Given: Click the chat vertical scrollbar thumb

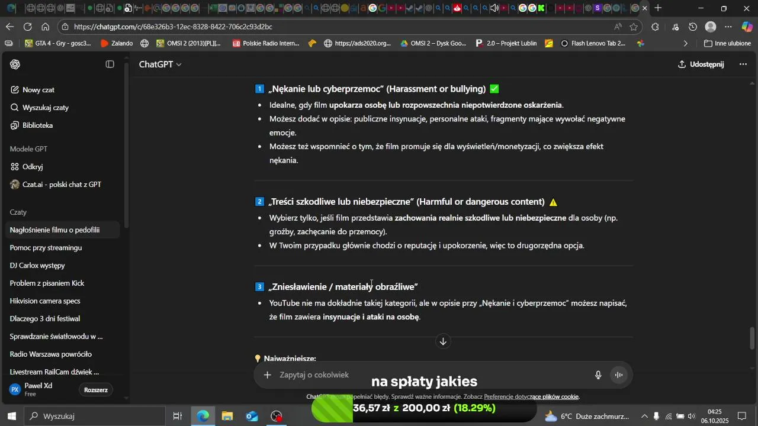Looking at the screenshot, I should (x=753, y=338).
